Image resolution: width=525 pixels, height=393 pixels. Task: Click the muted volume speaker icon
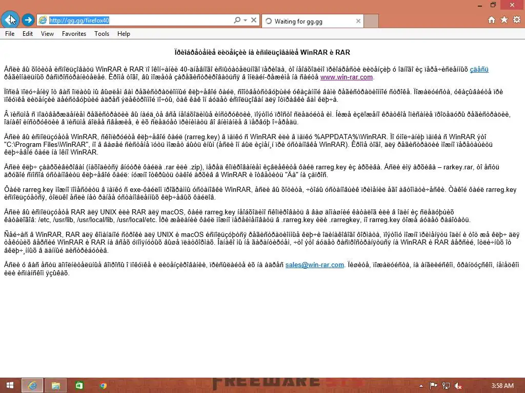click(458, 386)
